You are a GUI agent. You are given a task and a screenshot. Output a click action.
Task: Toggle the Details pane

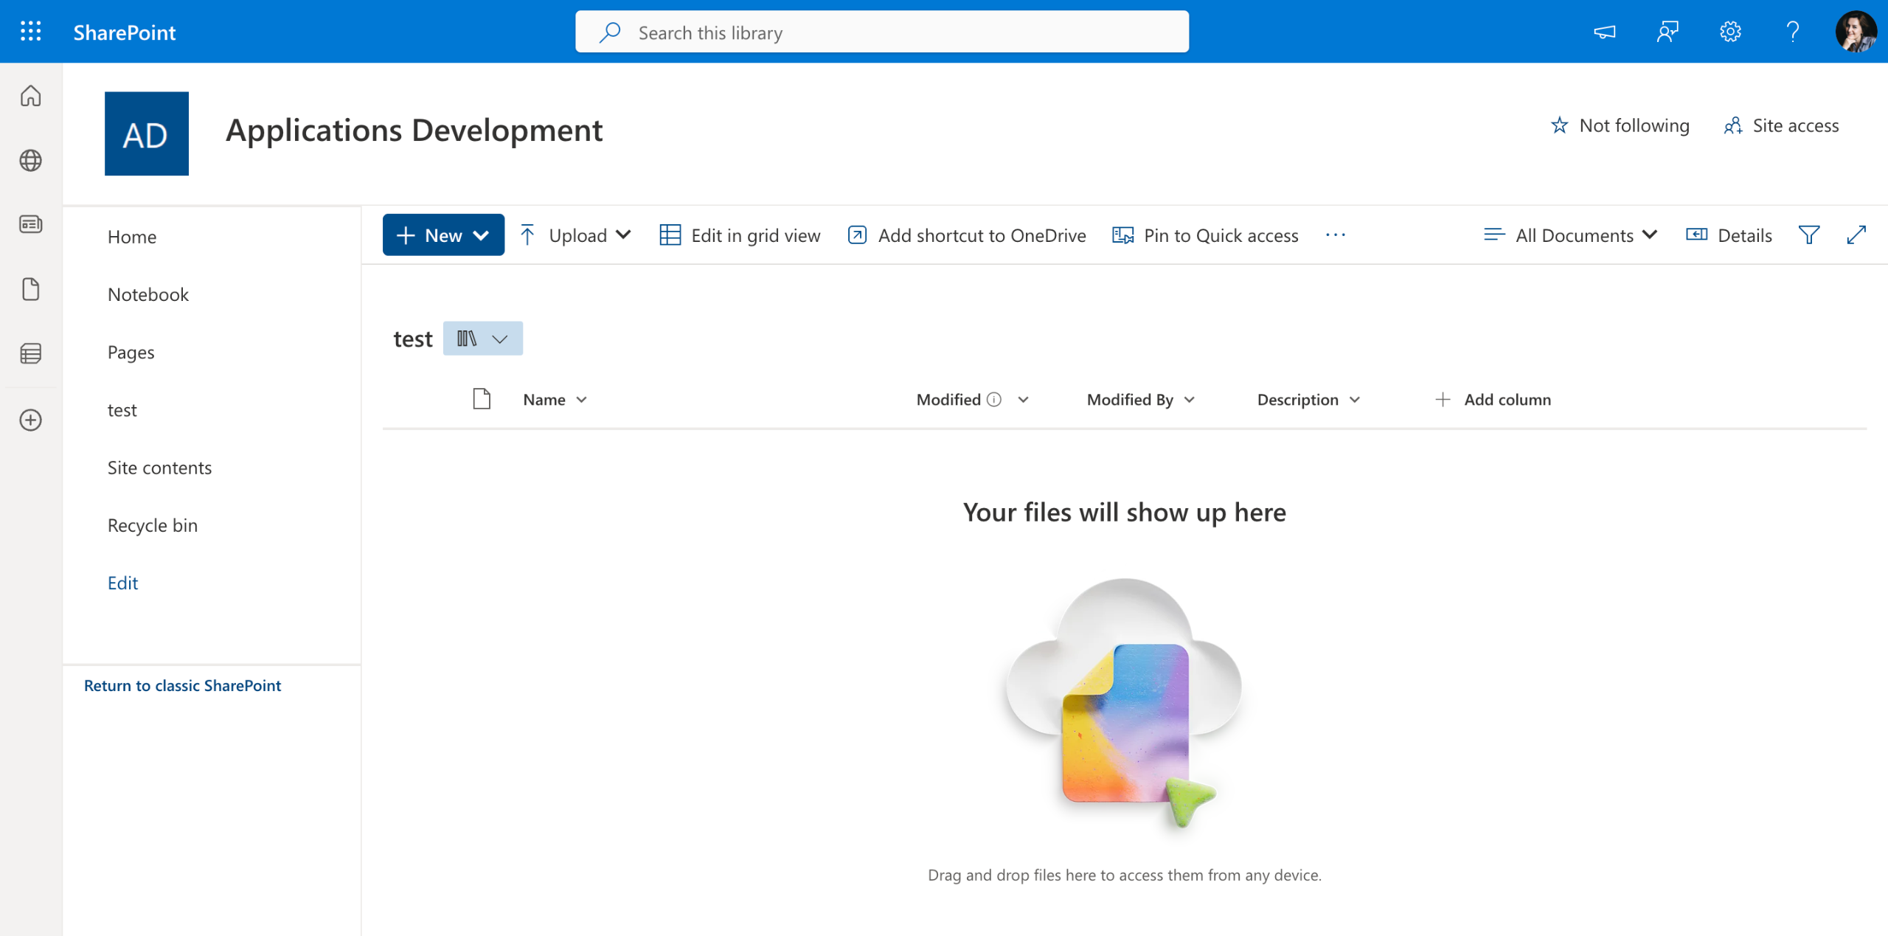point(1729,235)
